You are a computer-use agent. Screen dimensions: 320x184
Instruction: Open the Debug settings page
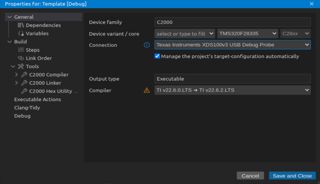22,116
